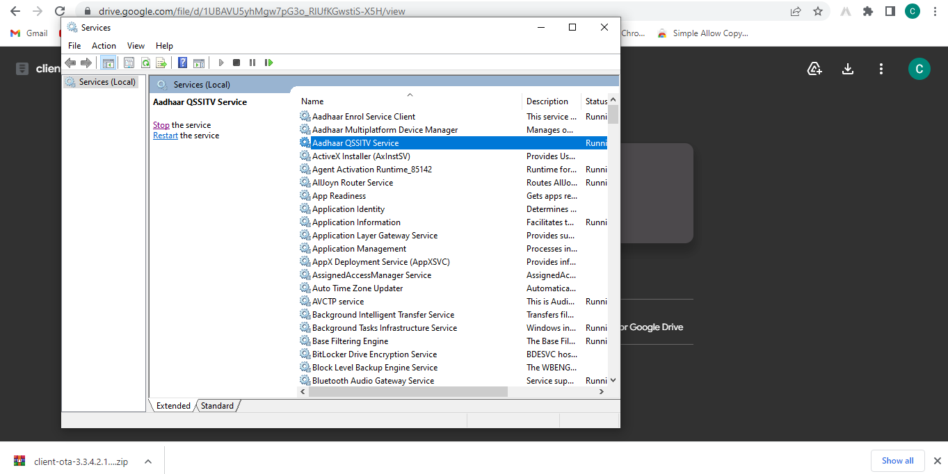Select Bluetooth Audio Gateway Service
Image resolution: width=948 pixels, height=474 pixels.
tap(453, 381)
